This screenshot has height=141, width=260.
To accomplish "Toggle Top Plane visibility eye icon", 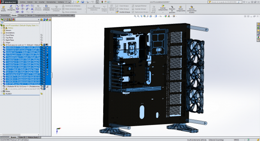I will 41,38.
